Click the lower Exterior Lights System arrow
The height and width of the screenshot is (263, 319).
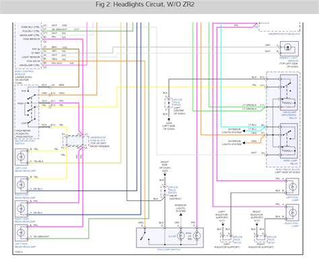click(x=244, y=143)
